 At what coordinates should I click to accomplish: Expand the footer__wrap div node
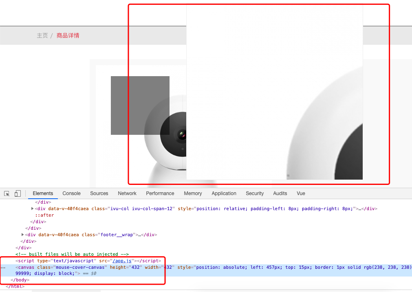coord(23,235)
